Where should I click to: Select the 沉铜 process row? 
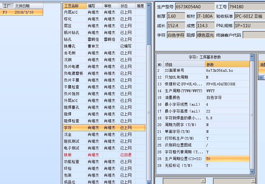[x=104, y=60]
